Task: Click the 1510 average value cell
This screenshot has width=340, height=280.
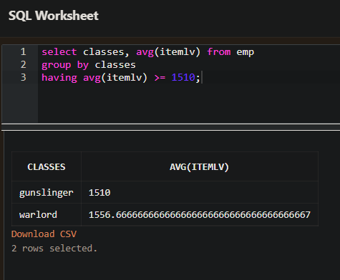Action: [200, 192]
